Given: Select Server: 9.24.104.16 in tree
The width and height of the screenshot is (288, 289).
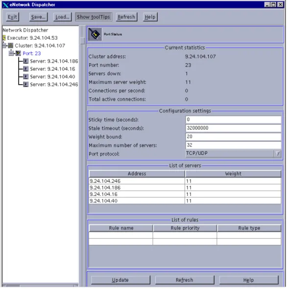Looking at the screenshot, I should click(x=52, y=69).
